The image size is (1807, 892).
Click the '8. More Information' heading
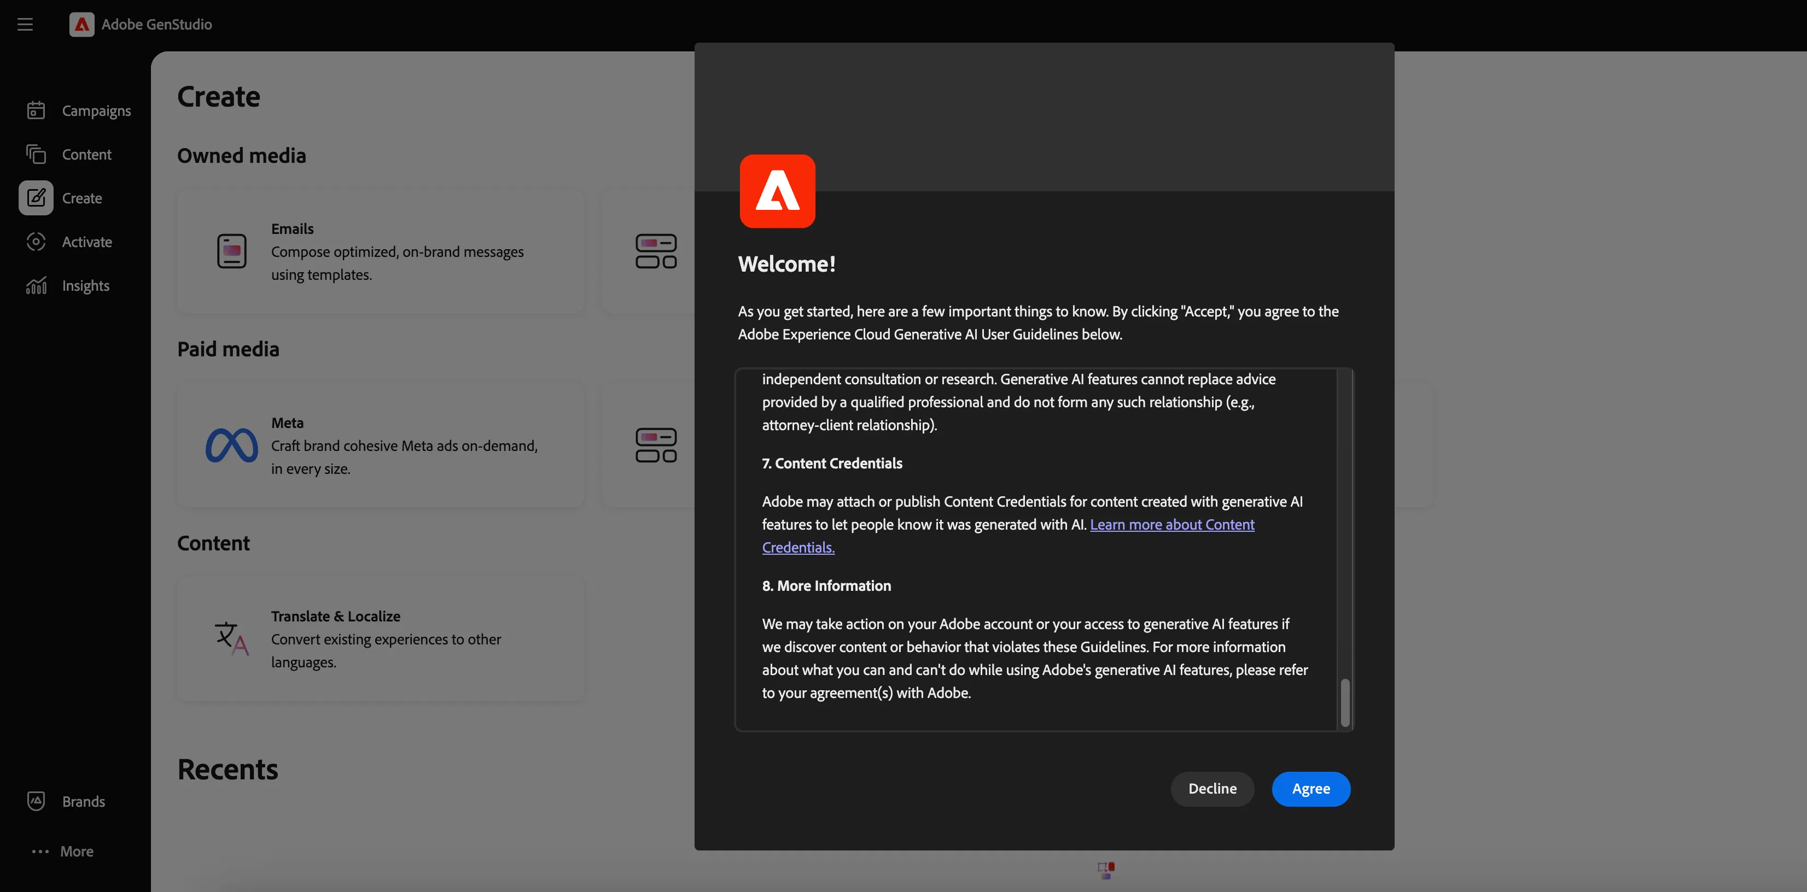click(826, 585)
